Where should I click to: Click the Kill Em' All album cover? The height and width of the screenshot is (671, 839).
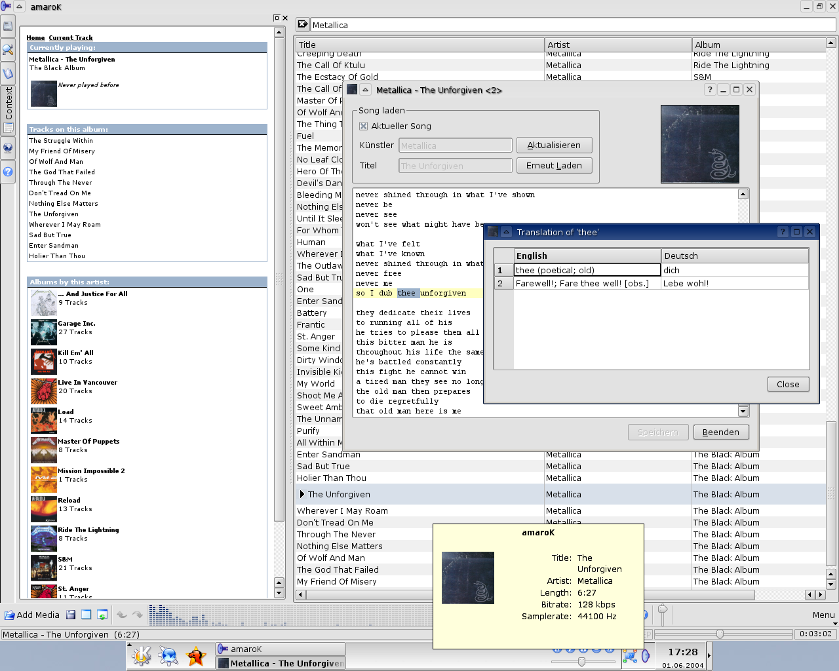tap(43, 362)
